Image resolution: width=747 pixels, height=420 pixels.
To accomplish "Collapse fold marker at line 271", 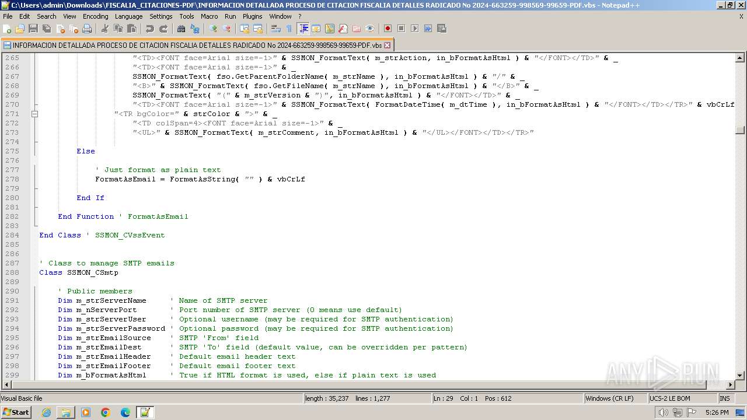I will pos(34,114).
